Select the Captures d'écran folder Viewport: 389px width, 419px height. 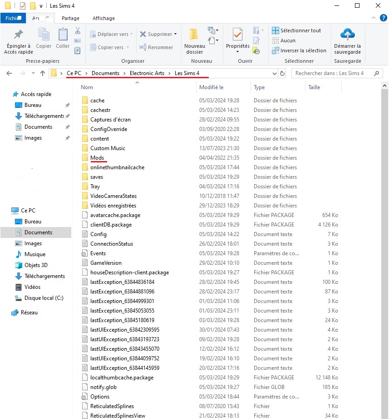[106, 120]
